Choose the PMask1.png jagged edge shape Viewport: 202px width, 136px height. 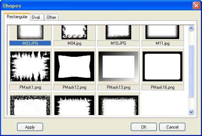30,66
